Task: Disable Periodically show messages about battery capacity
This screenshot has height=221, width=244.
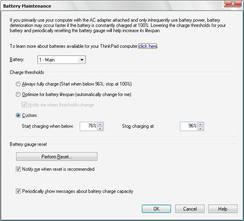Action: tap(18, 191)
